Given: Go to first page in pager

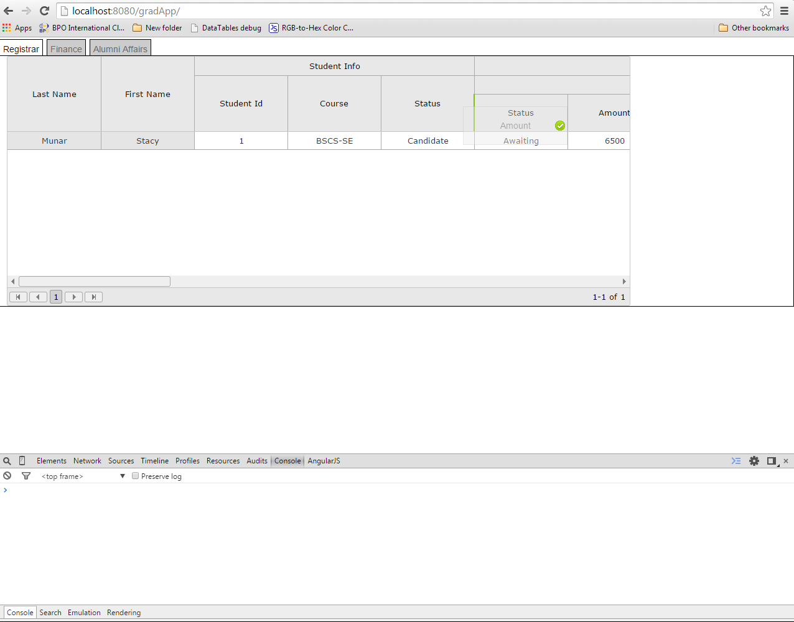Looking at the screenshot, I should point(18,297).
